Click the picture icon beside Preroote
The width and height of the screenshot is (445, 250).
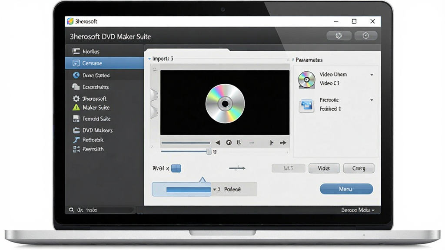tap(306, 105)
